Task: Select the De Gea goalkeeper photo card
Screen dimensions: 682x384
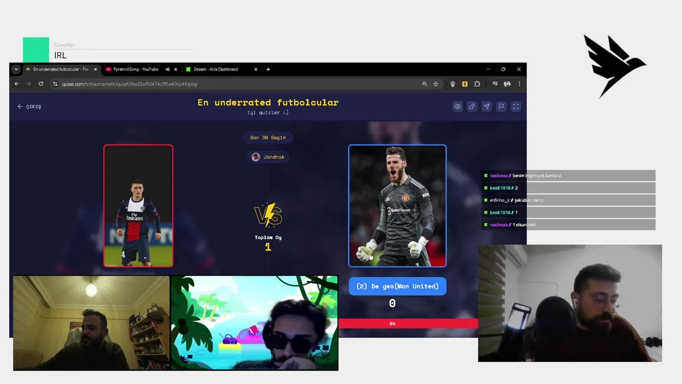Action: pos(397,206)
